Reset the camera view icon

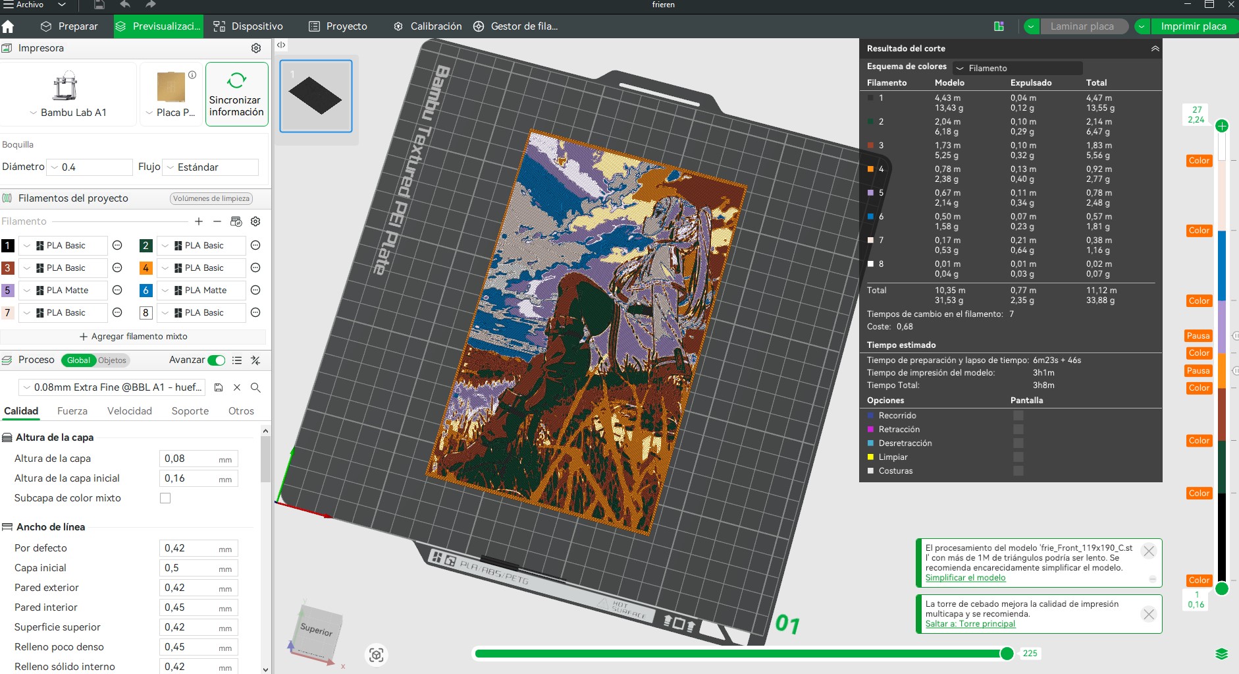point(377,655)
